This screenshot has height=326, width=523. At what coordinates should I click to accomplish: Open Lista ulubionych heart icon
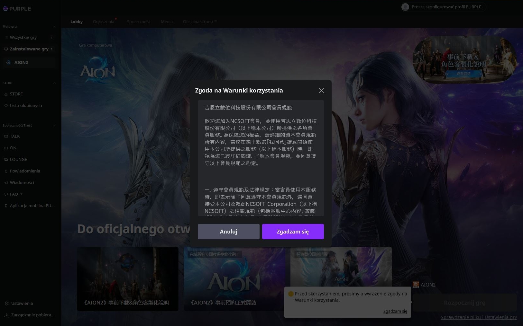coord(6,106)
